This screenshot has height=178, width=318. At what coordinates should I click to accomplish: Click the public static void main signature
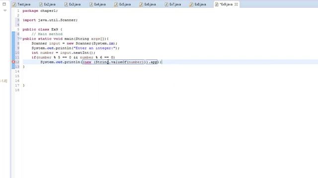(x=66, y=39)
